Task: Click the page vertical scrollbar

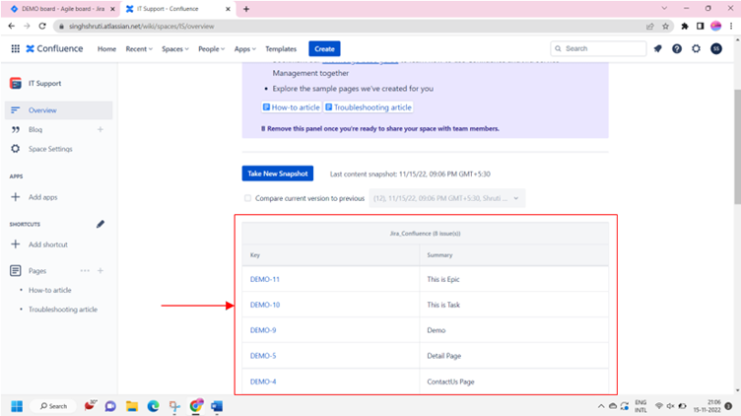Action: point(737,147)
